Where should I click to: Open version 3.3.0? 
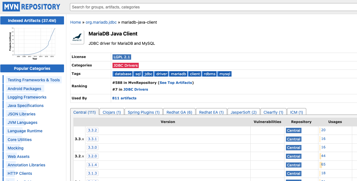click(x=92, y=148)
